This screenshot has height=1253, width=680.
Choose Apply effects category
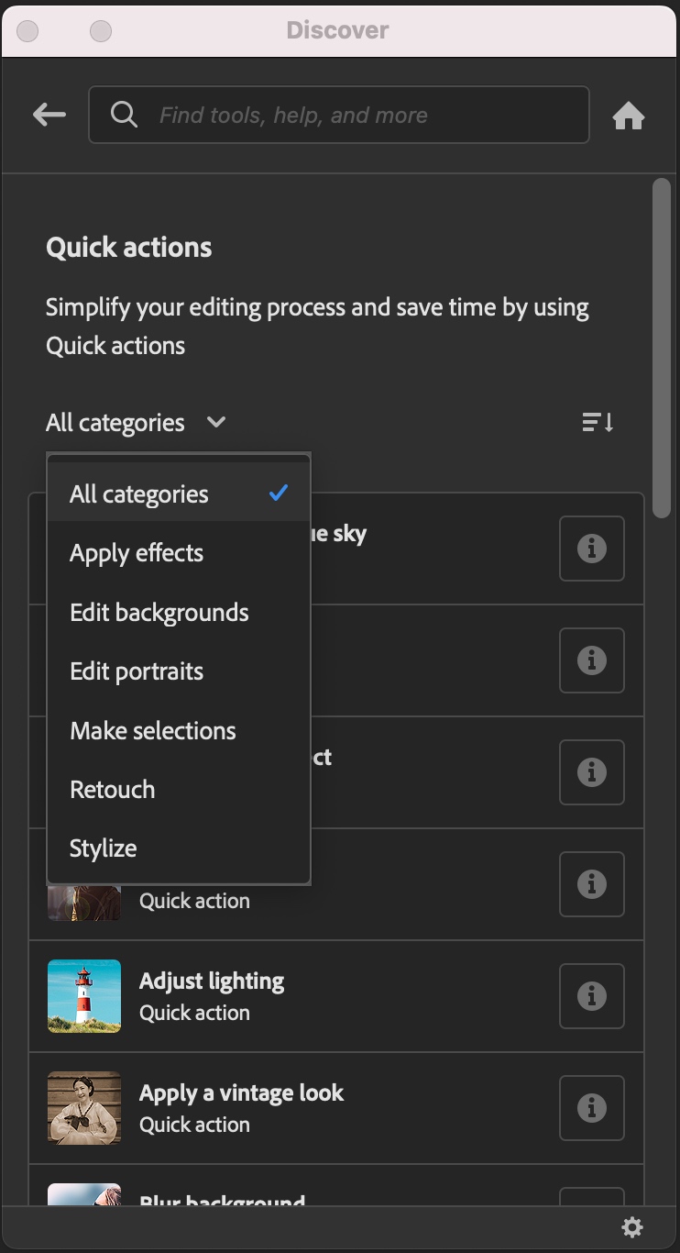tap(137, 553)
